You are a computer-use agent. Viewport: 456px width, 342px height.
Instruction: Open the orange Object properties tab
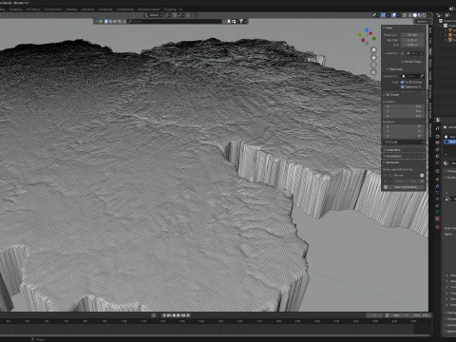coord(437,179)
